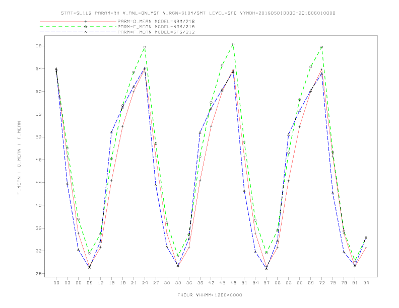
Task: Click x-axis forecast hour label 30
Action: [167, 283]
